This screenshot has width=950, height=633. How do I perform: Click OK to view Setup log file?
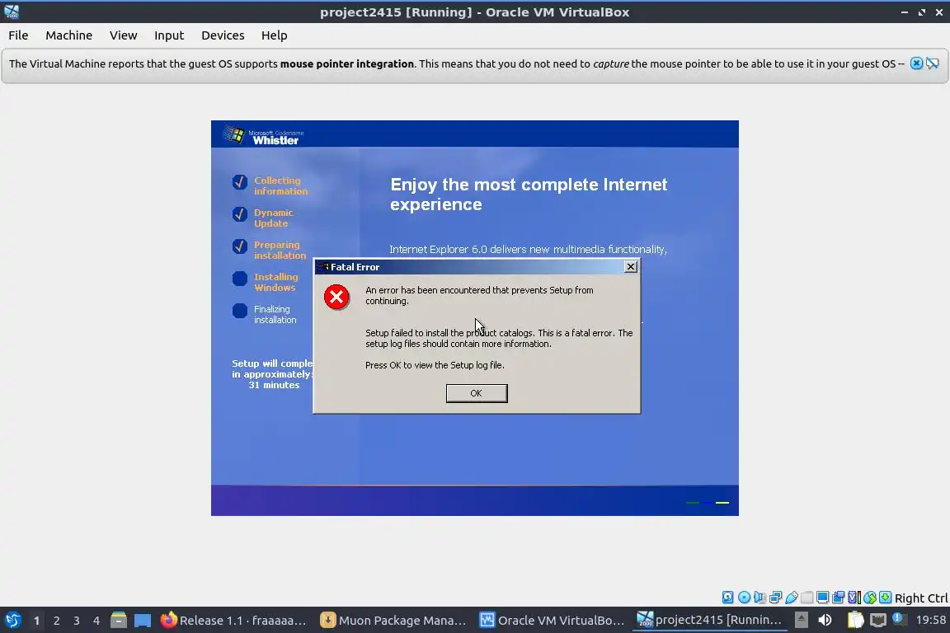click(477, 393)
